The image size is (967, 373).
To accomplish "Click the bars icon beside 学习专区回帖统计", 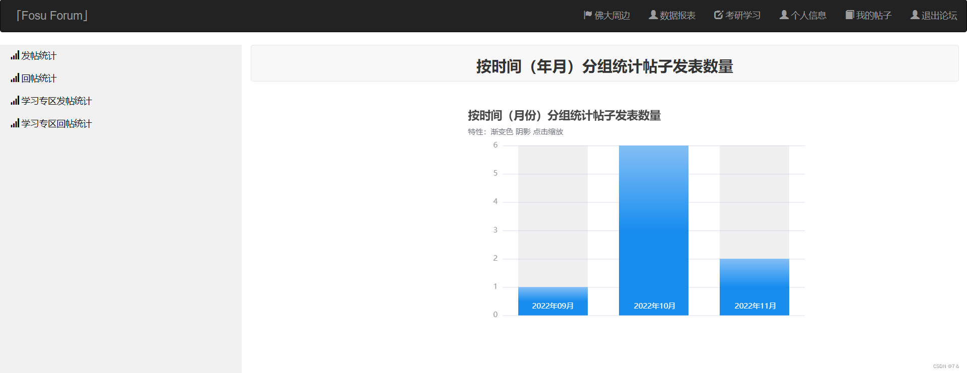I will tap(15, 123).
